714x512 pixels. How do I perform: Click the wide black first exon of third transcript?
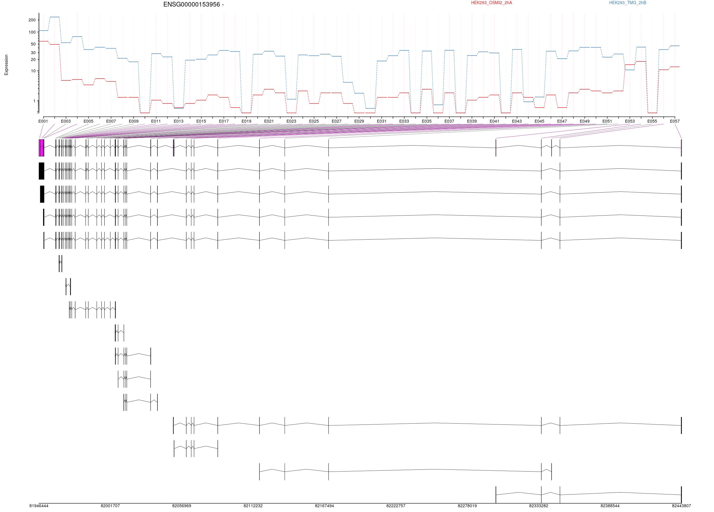click(x=42, y=194)
